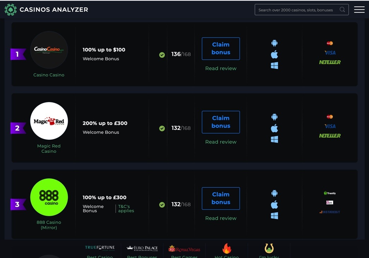Click Visa logo in Magic Red row
The width and height of the screenshot is (369, 258).
[330, 126]
